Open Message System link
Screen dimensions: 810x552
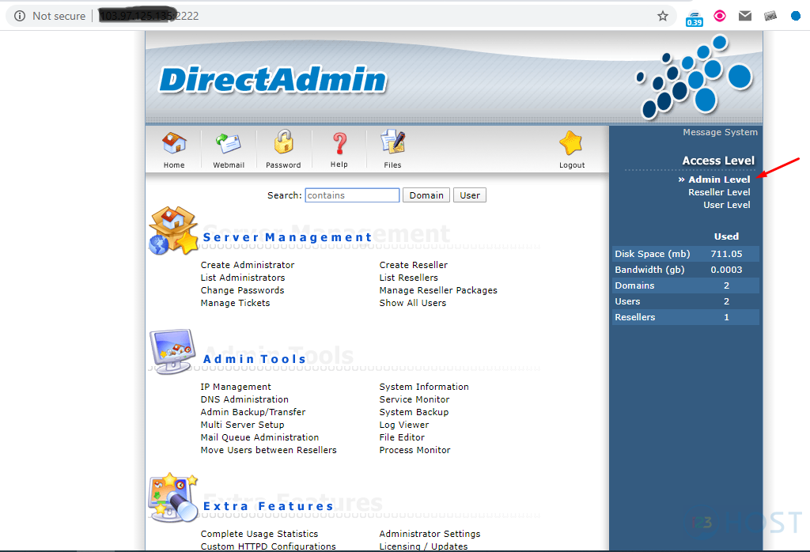click(x=720, y=132)
